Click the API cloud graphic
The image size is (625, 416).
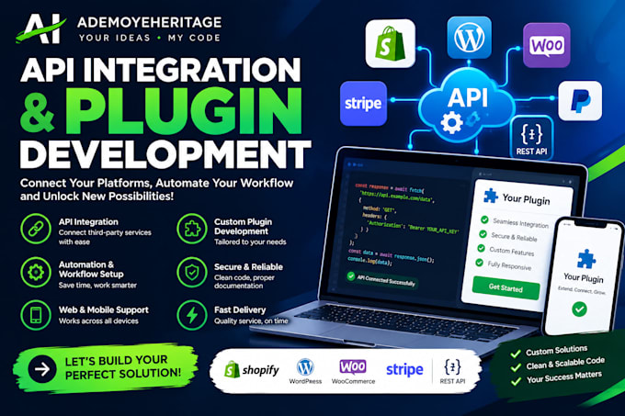(467, 105)
